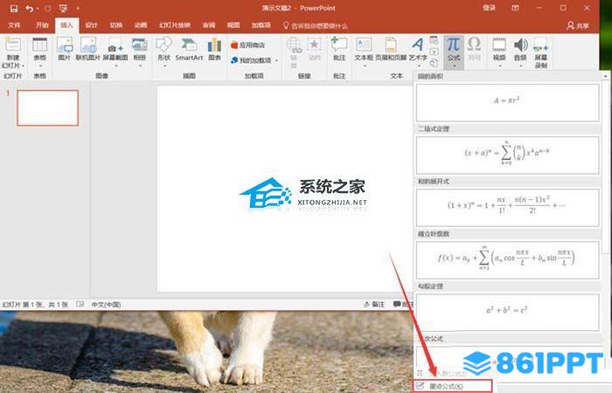Click the Redo icon in the title bar

pos(47,8)
